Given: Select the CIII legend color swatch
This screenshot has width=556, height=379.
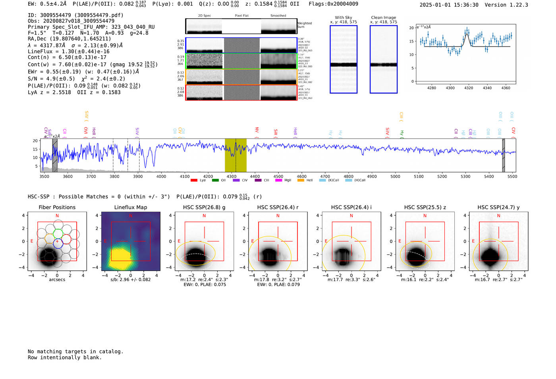Looking at the screenshot, I should (258, 180).
